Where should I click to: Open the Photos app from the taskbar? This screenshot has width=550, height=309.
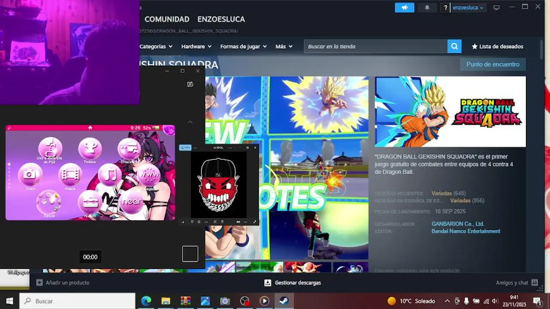pos(205,301)
